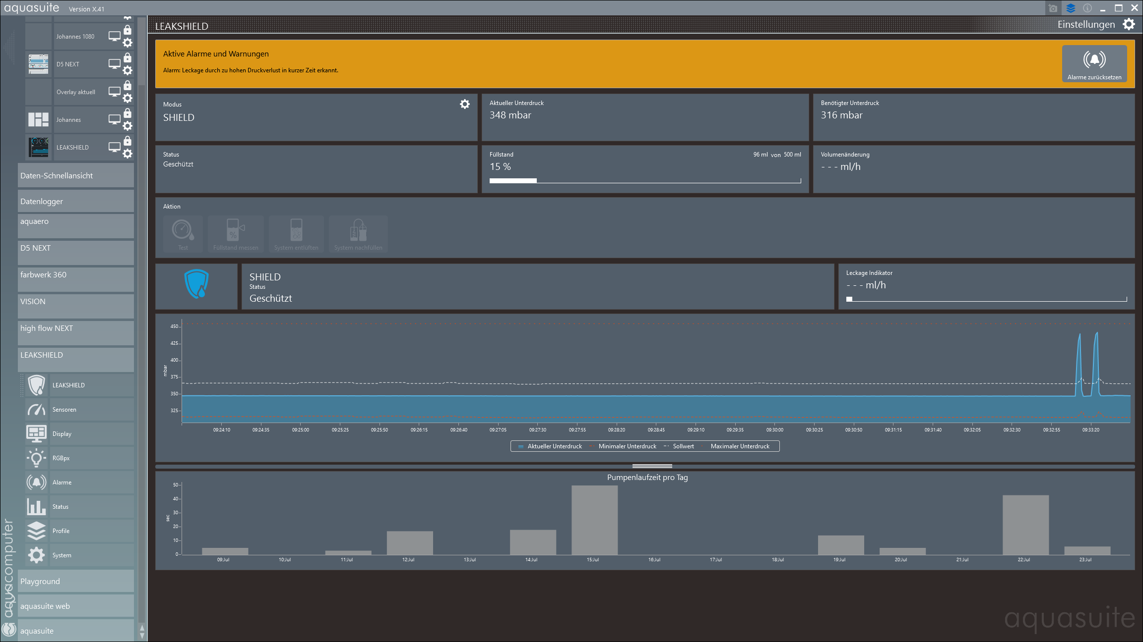Open gear settings for Johannes 1080 page

127,43
